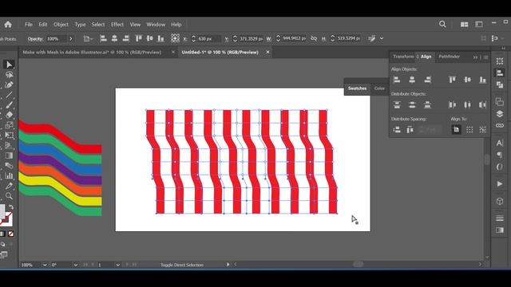Toggle constrain width and height proportions

(x=314, y=38)
